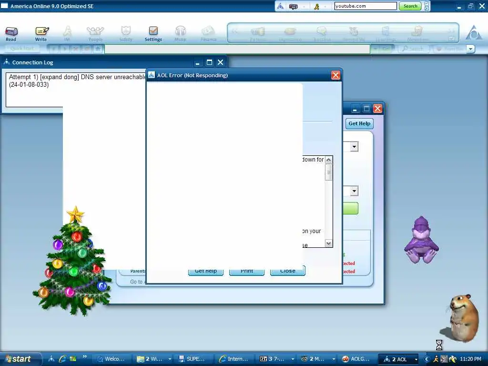Switch to the Welco... taskbar button
This screenshot has height=366, width=488.
[x=112, y=359]
